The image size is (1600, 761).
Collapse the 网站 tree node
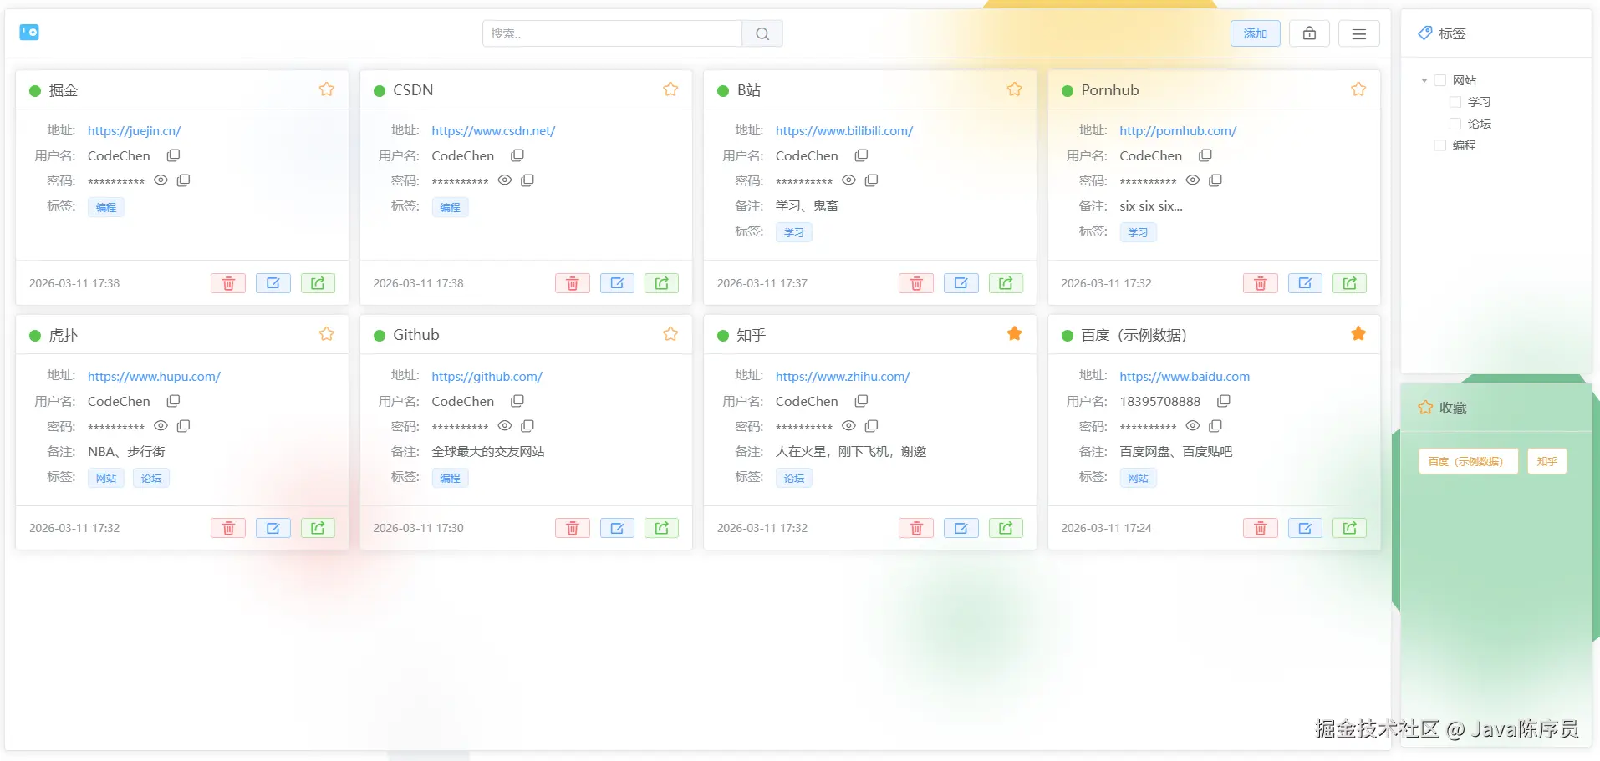pos(1424,80)
